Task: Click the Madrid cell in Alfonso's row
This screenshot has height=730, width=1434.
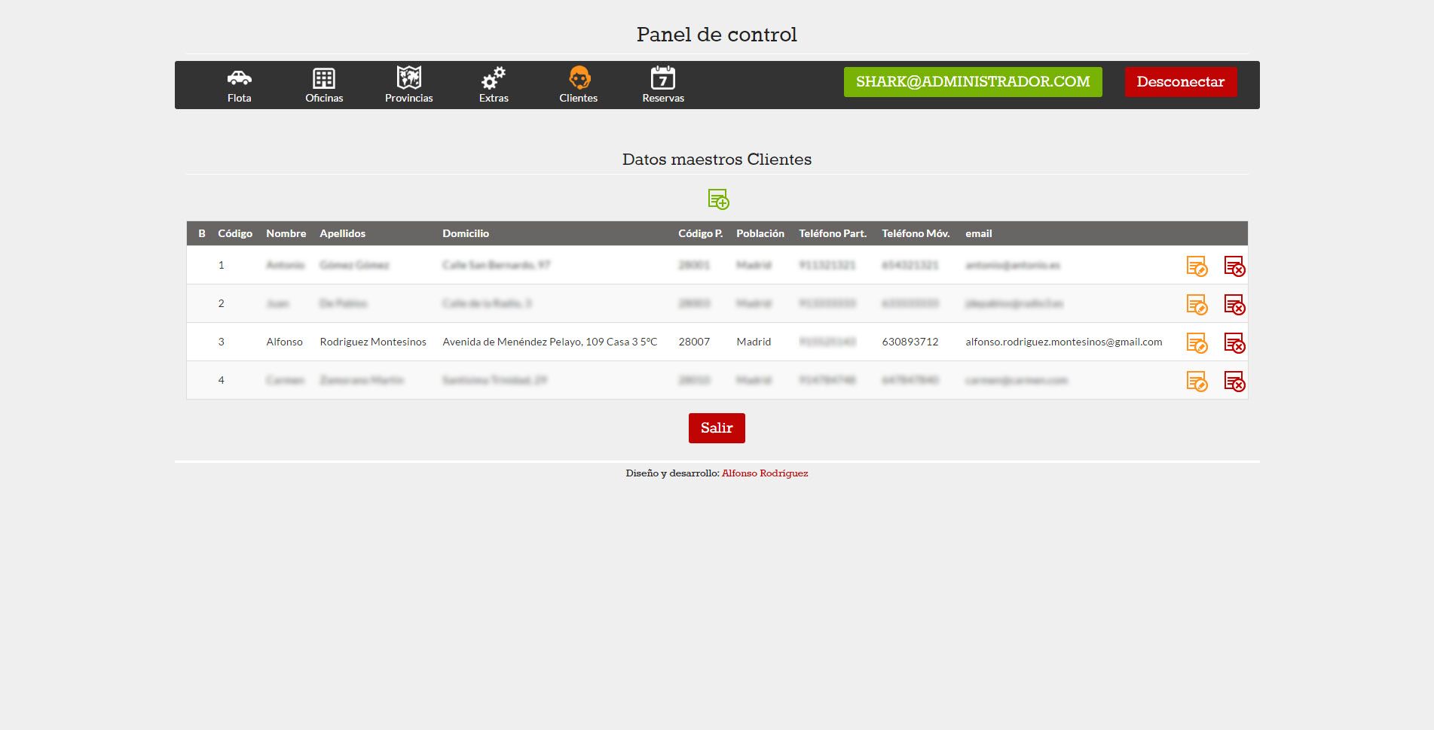Action: click(754, 342)
